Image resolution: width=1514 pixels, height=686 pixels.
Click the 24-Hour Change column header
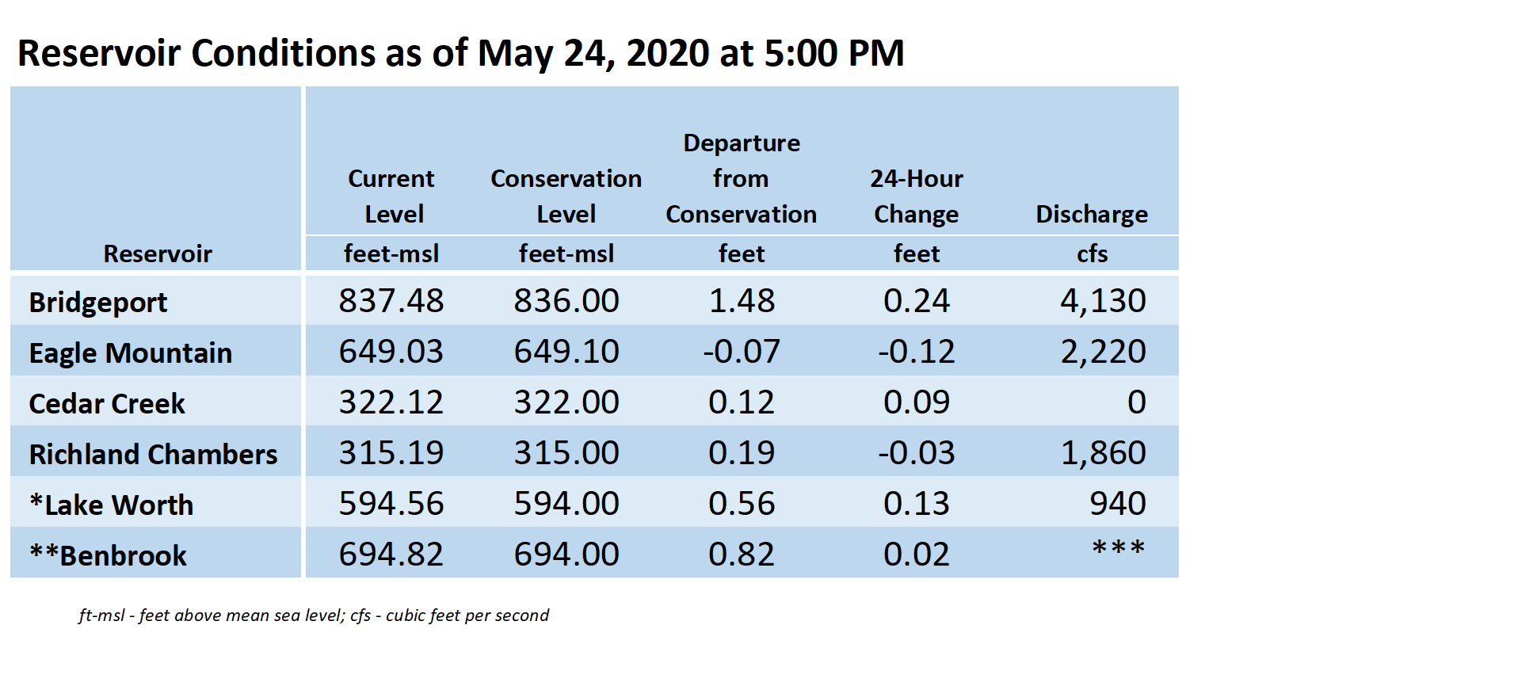[917, 196]
